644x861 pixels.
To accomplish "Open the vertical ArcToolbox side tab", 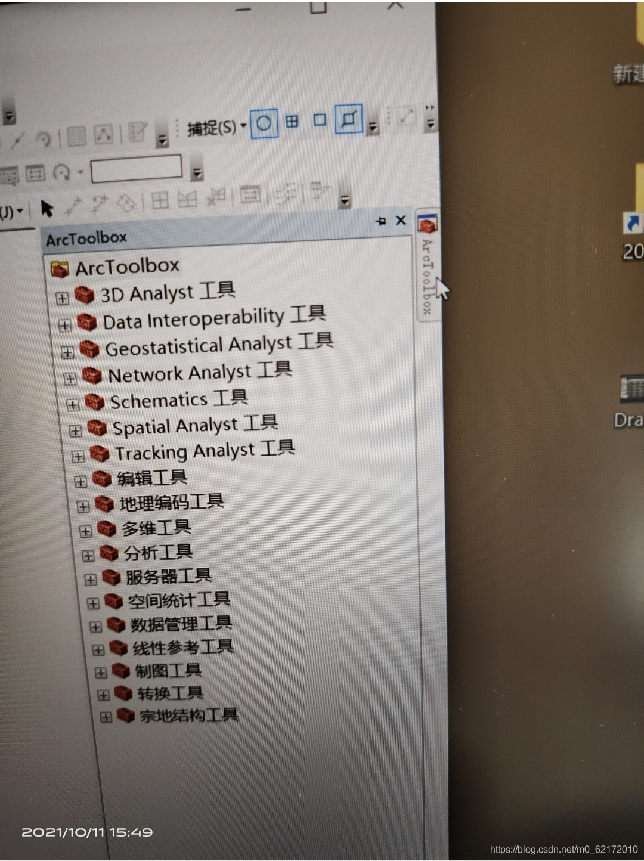I will 428,267.
